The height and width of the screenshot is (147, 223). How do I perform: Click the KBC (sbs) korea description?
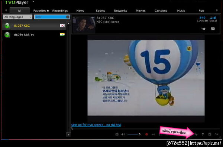click(x=108, y=22)
